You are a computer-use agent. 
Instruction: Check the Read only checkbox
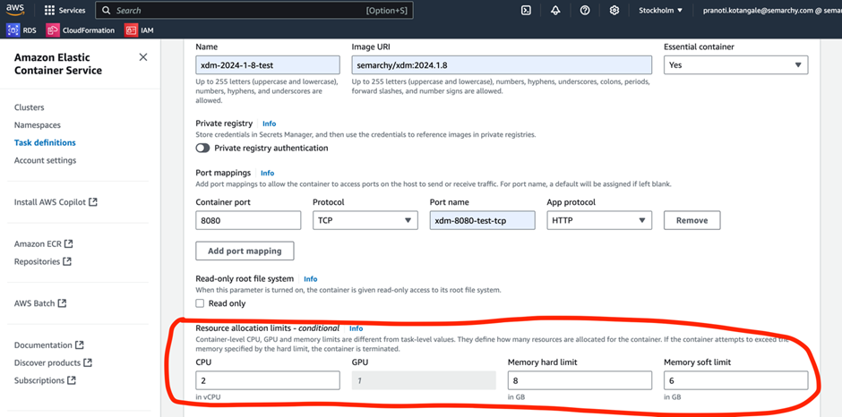pyautogui.click(x=200, y=303)
